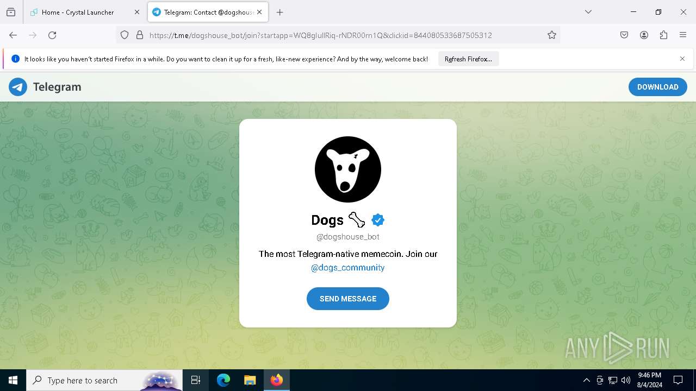Viewport: 696px width, 391px height.
Task: Launch Microsoft Edge from taskbar
Action: 223,380
